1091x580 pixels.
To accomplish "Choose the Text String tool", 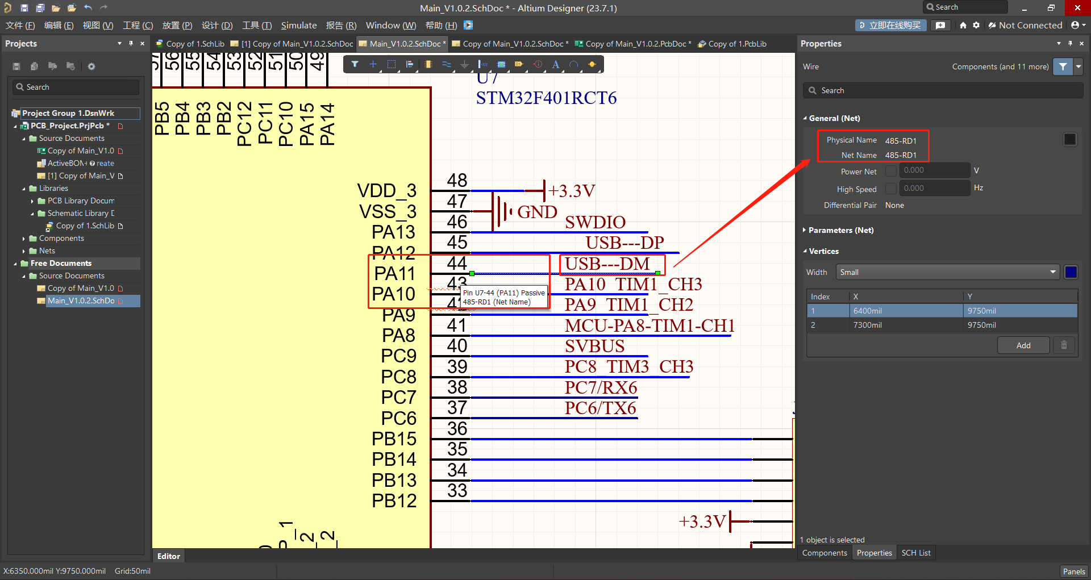I will point(556,64).
